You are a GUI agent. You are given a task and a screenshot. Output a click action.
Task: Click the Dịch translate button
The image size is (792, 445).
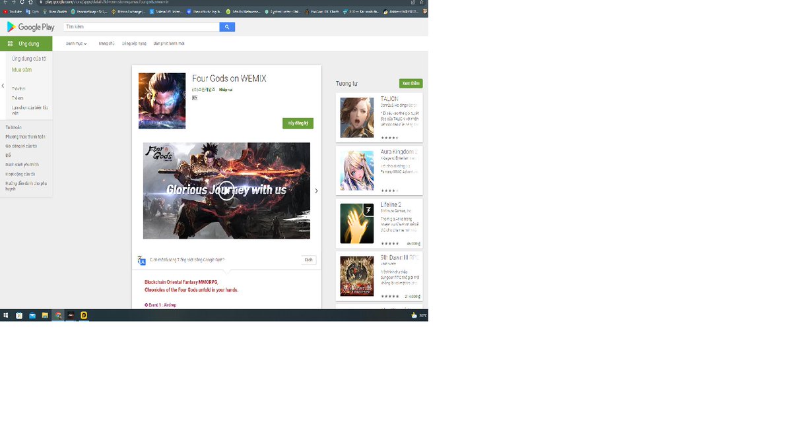pyautogui.click(x=308, y=260)
